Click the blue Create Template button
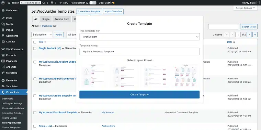Viewport: 261px width, 130px height. (x=139, y=94)
